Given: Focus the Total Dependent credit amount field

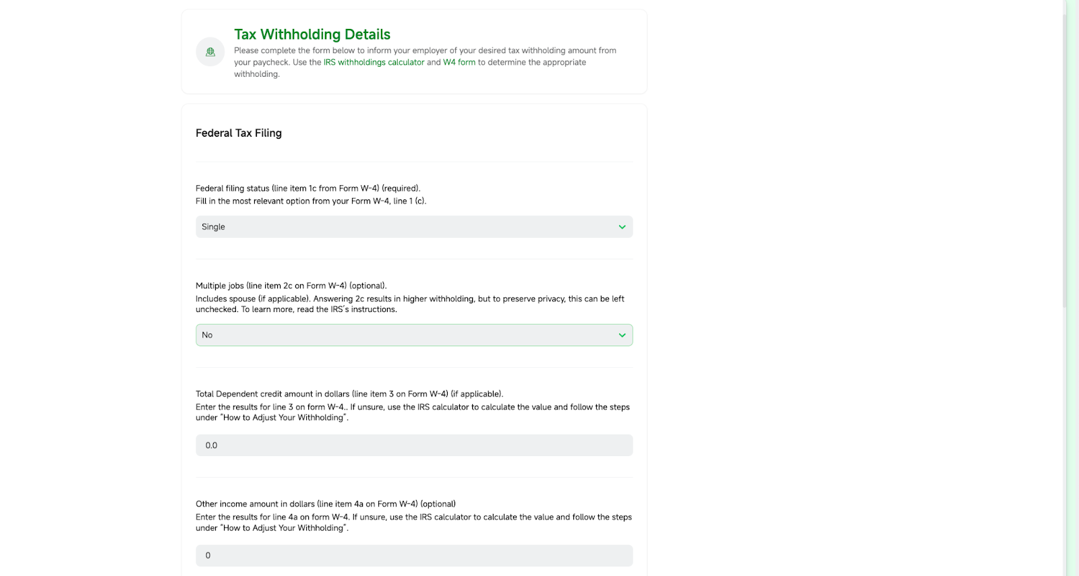Looking at the screenshot, I should click(414, 445).
